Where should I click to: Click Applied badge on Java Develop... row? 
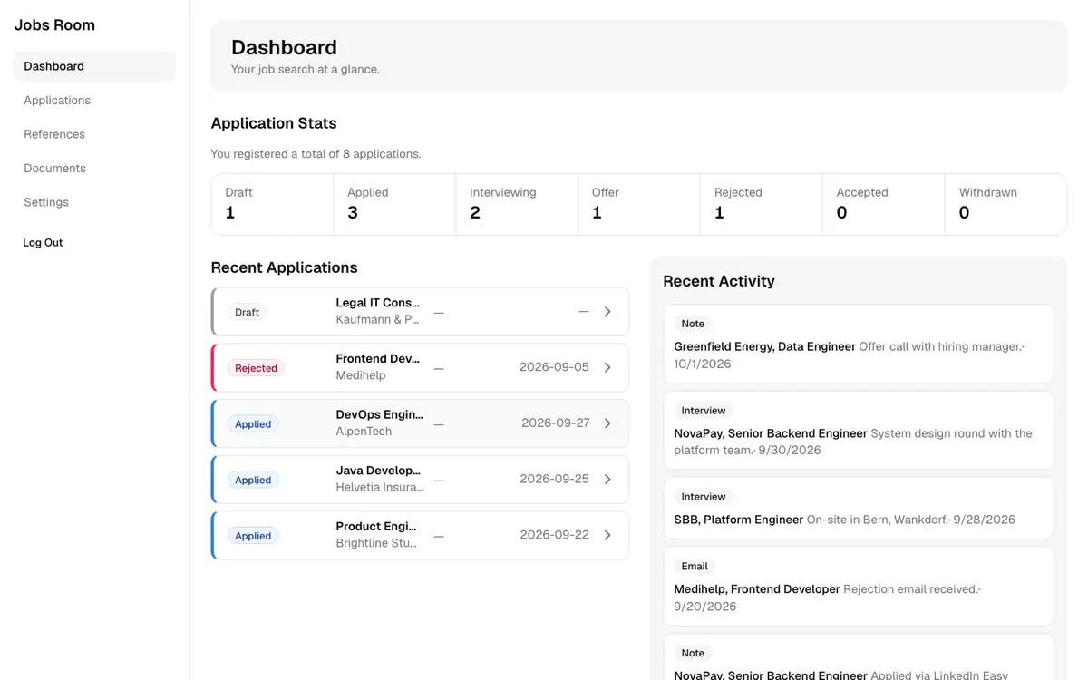click(253, 480)
